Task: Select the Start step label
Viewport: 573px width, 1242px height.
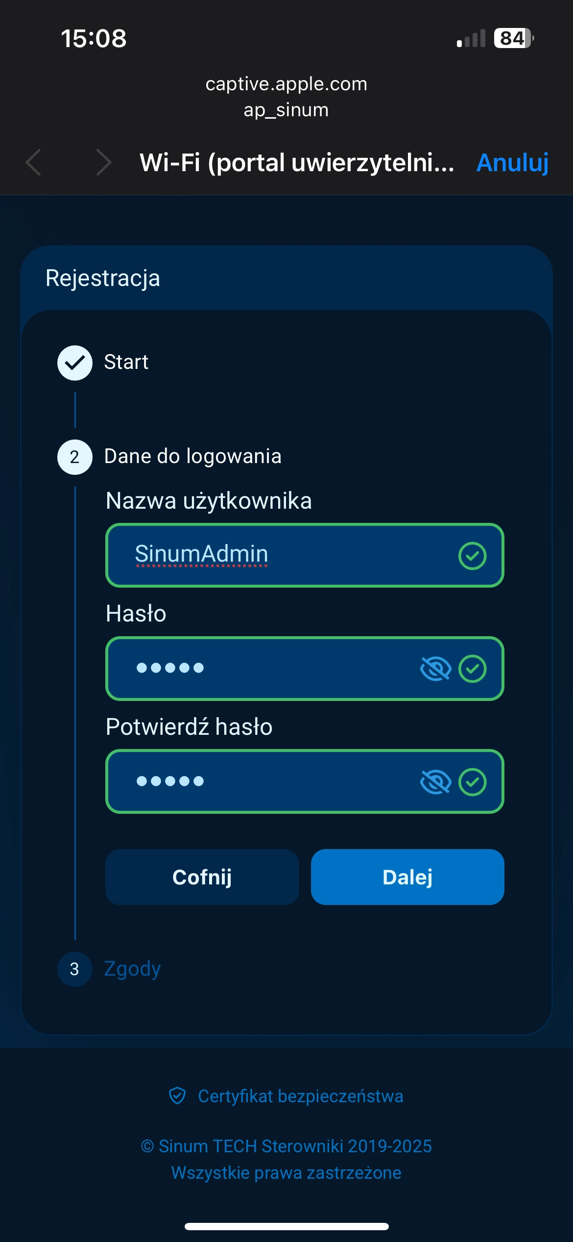Action: coord(126,362)
